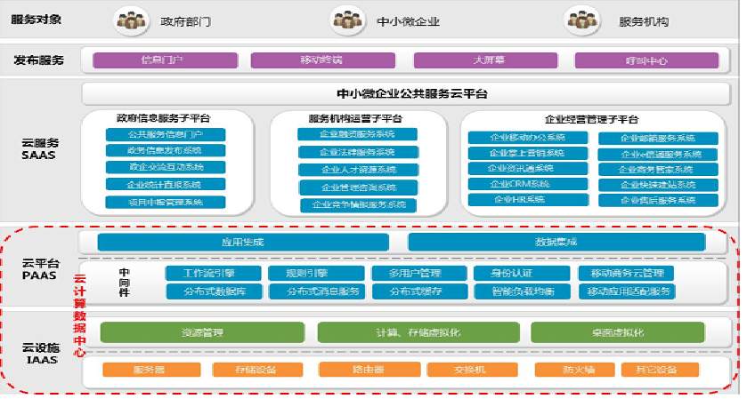
Task: Click the 中小微企业公共服务云平台 title bar
Action: pos(406,93)
